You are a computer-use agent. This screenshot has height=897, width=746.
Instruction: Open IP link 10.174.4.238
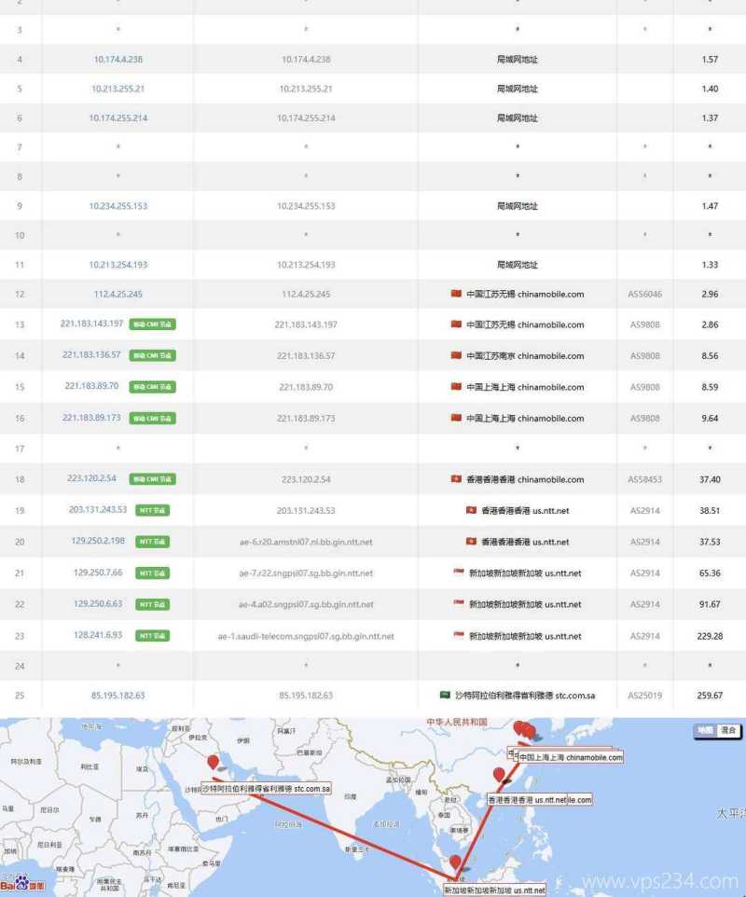tap(117, 59)
